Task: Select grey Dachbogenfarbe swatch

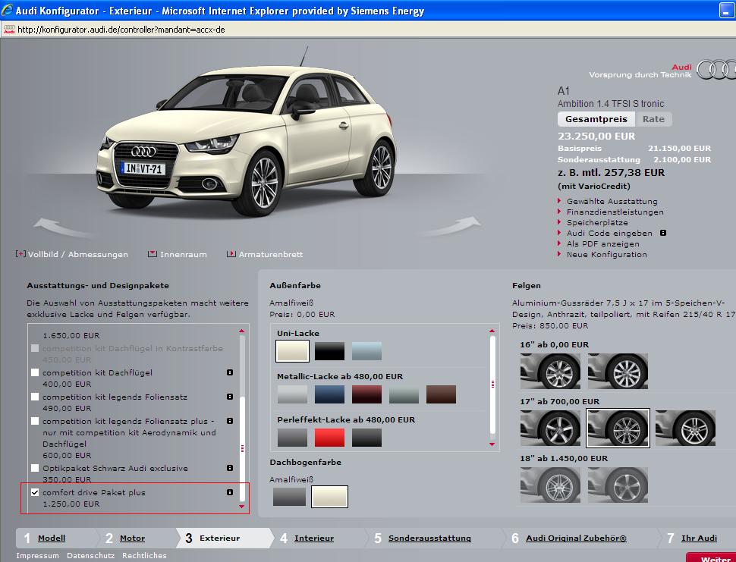Action: 289,497
